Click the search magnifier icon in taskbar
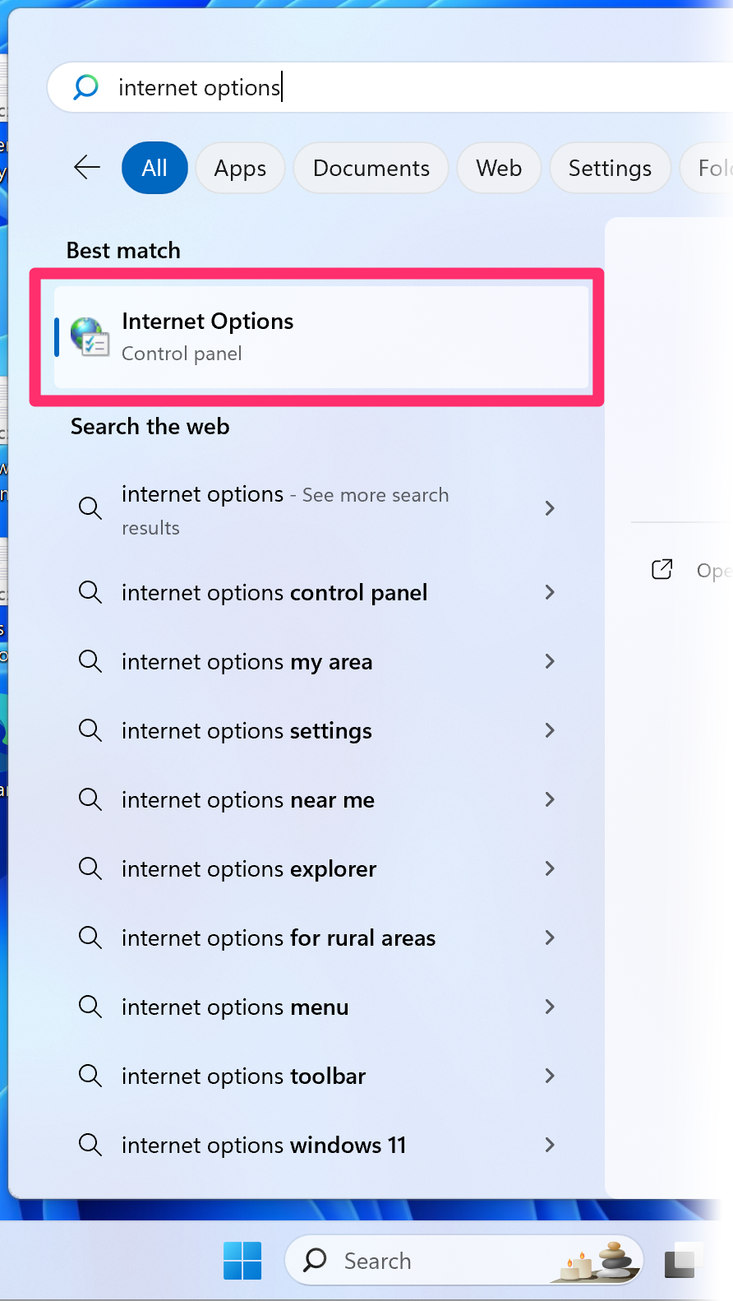The width and height of the screenshot is (733, 1301). [316, 1260]
